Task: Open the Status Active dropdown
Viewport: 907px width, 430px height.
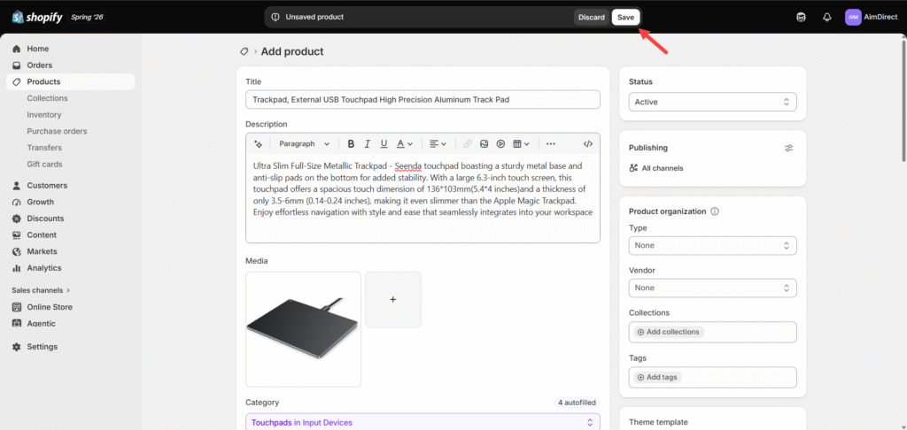Action: coord(713,102)
